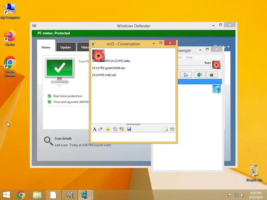The width and height of the screenshot is (267, 200).
Task: Maximize the vm3 Conversation window
Action: pos(161,43)
